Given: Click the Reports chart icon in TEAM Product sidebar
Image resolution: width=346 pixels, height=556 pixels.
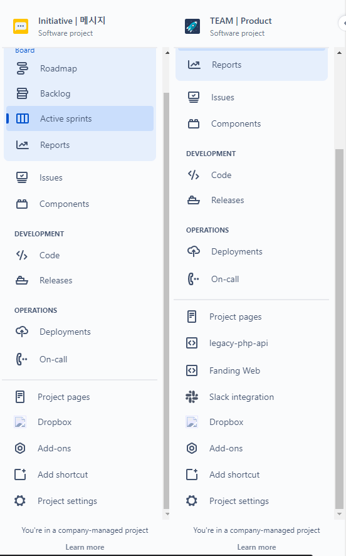Looking at the screenshot, I should tap(194, 65).
